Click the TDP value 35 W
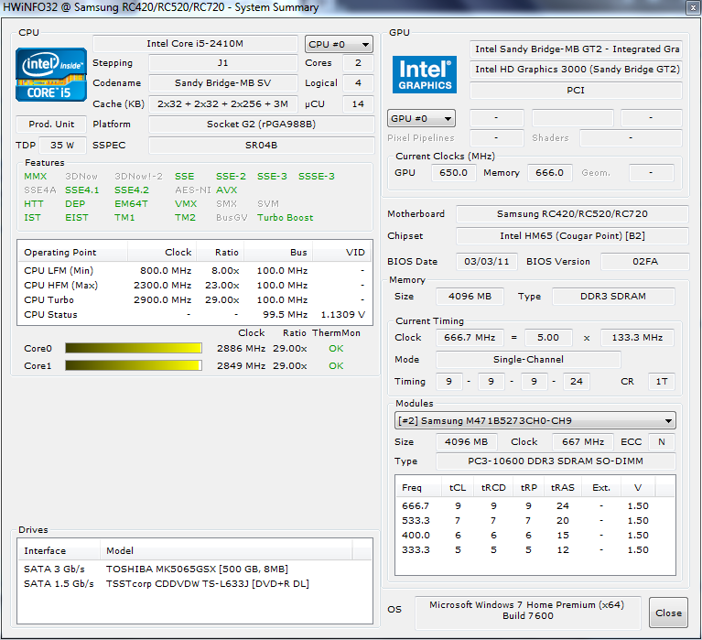The width and height of the screenshot is (702, 640). (x=62, y=145)
